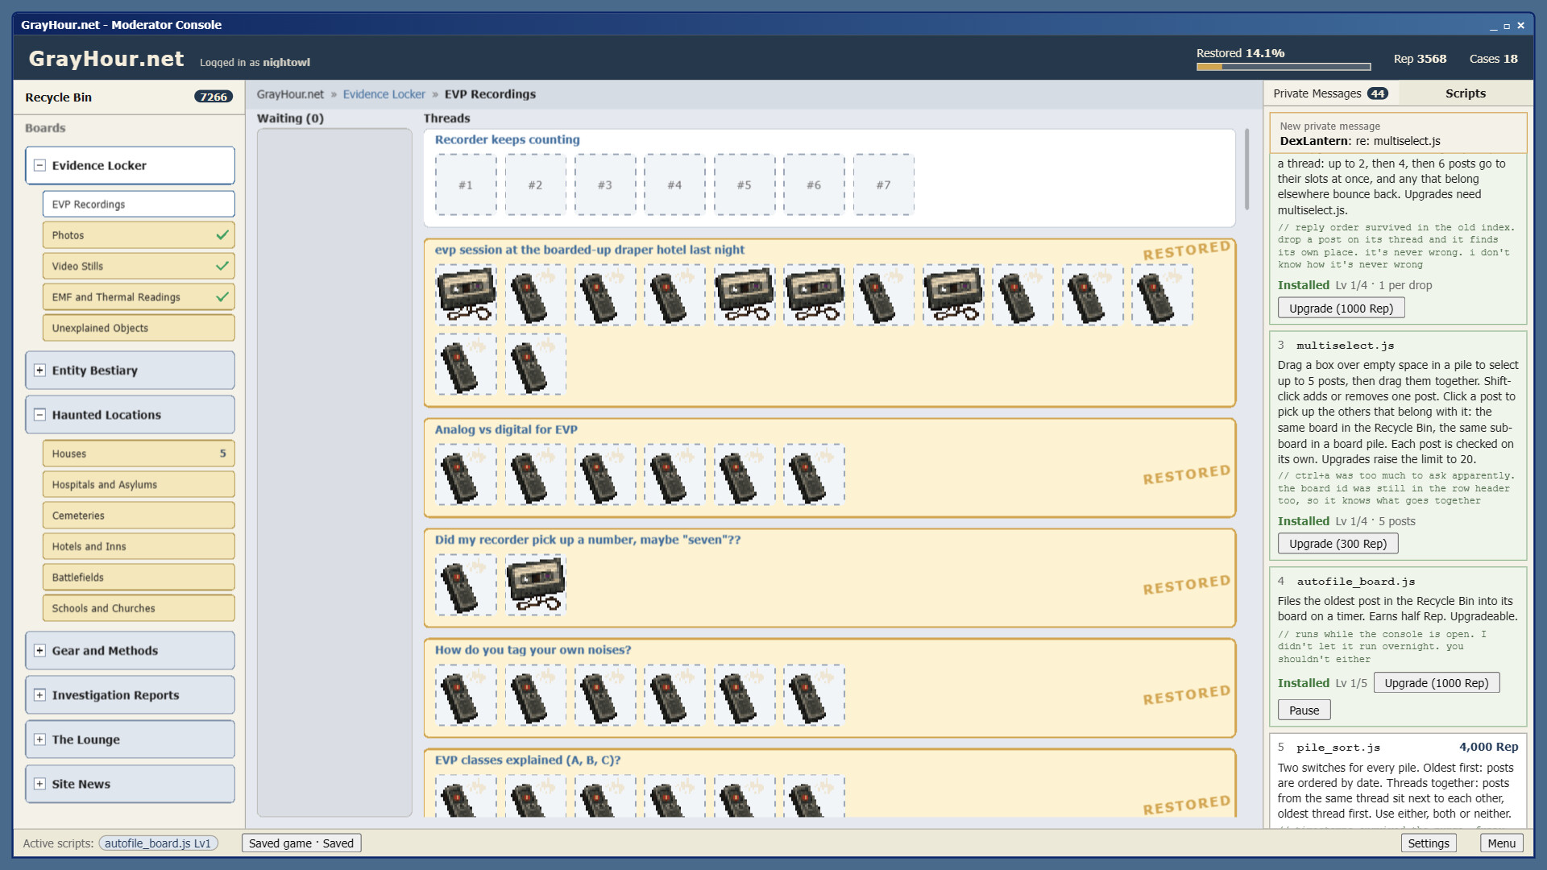
Task: Click first recorder in Analog vs digital thread
Action: click(466, 474)
